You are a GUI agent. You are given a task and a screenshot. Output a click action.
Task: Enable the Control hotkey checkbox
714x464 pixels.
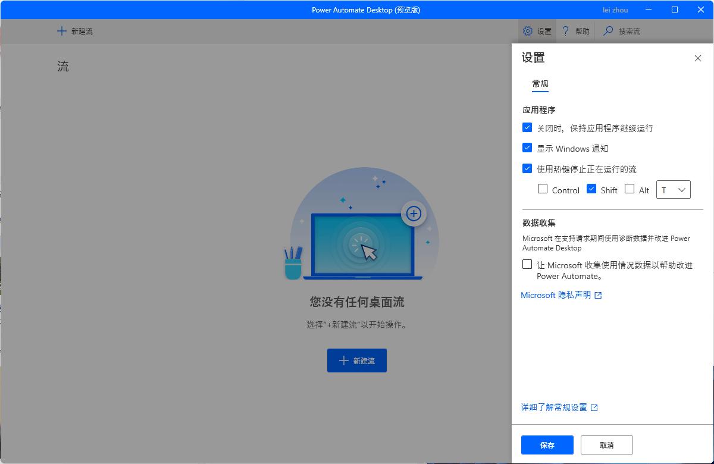542,189
